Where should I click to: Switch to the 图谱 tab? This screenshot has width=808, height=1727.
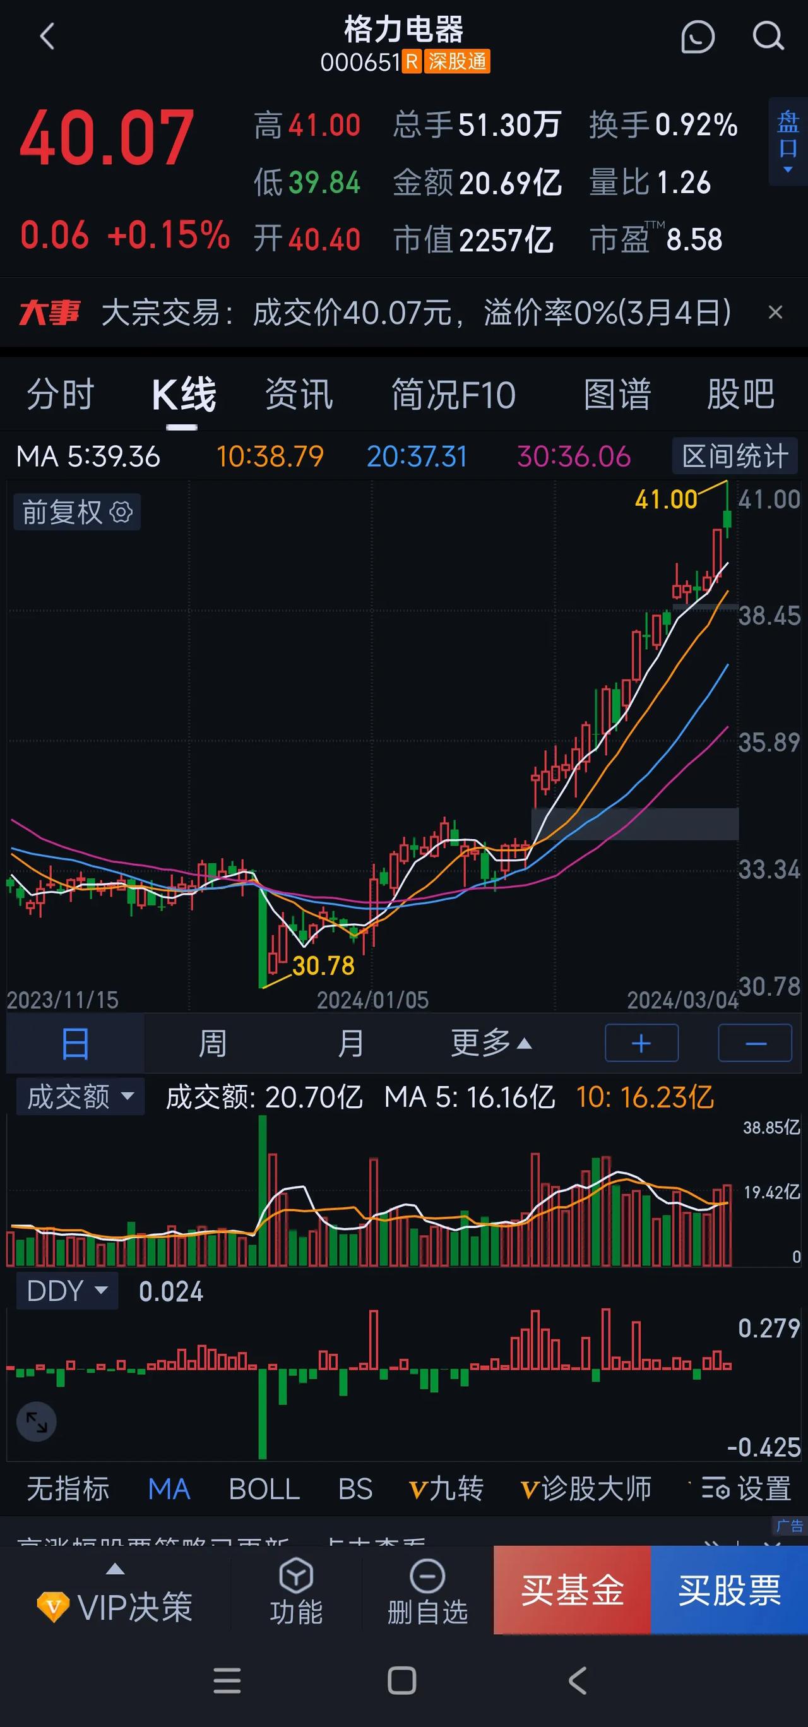point(617,394)
